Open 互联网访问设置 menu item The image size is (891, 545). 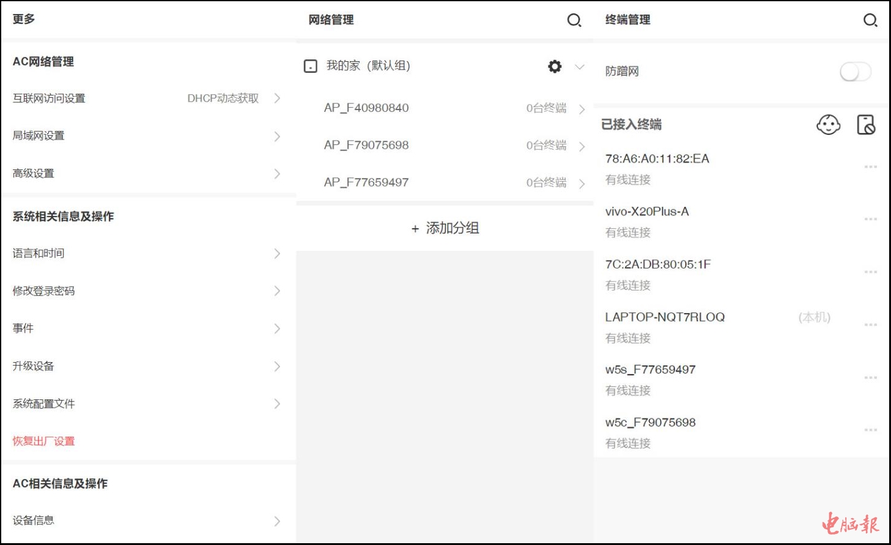tap(147, 98)
